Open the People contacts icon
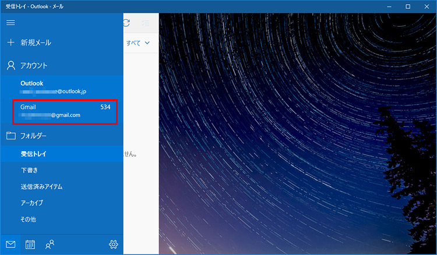The width and height of the screenshot is (437, 255). point(50,244)
